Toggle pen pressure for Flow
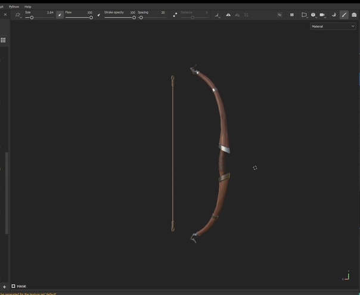 (x=99, y=15)
